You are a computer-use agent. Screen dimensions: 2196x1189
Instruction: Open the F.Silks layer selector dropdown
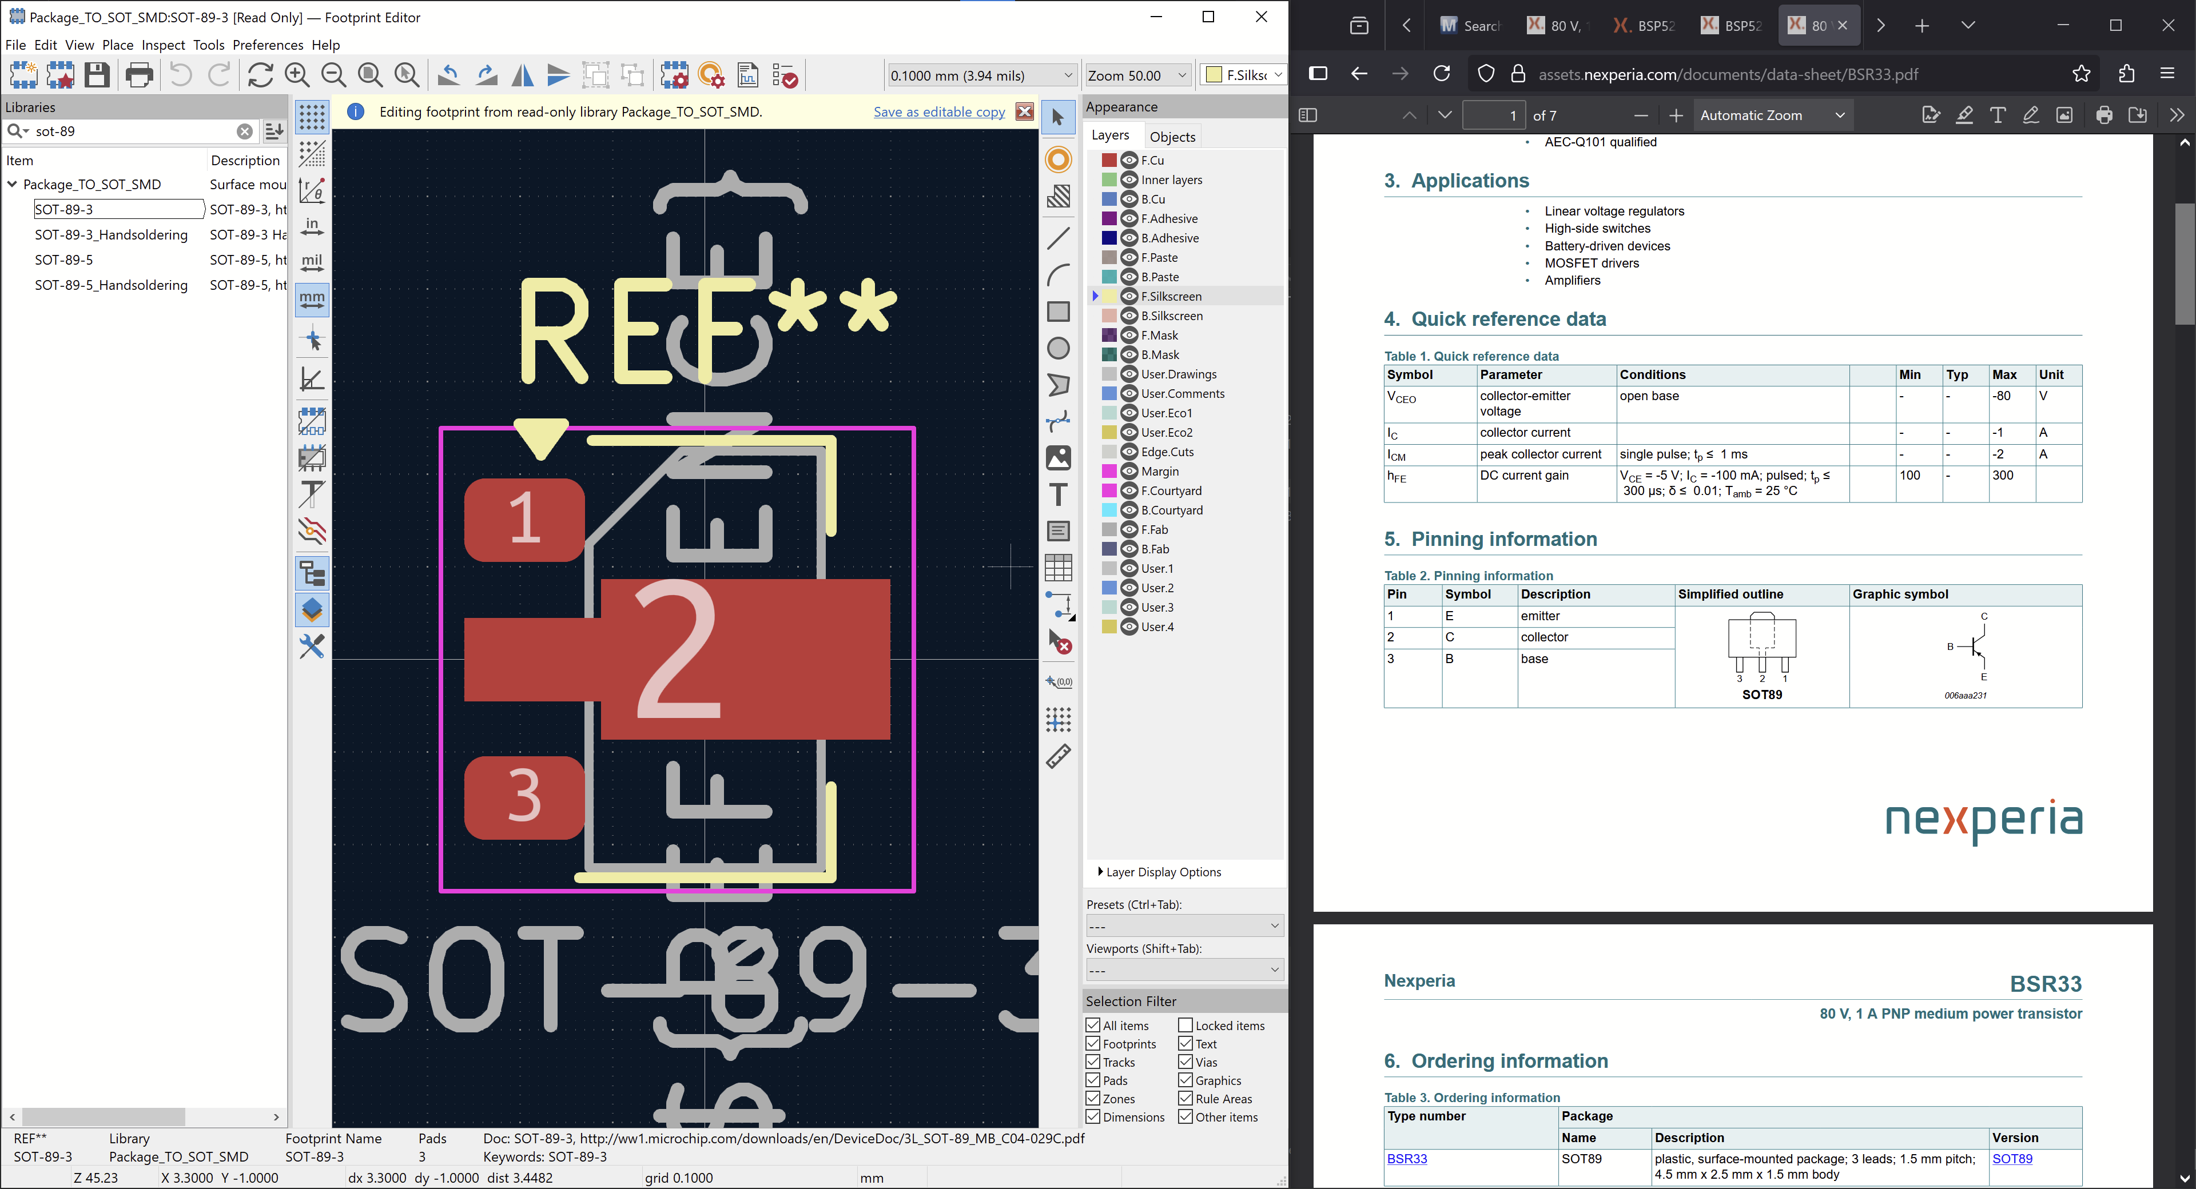click(1243, 76)
